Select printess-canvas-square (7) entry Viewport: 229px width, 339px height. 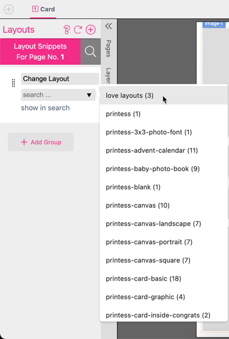tap(164, 261)
